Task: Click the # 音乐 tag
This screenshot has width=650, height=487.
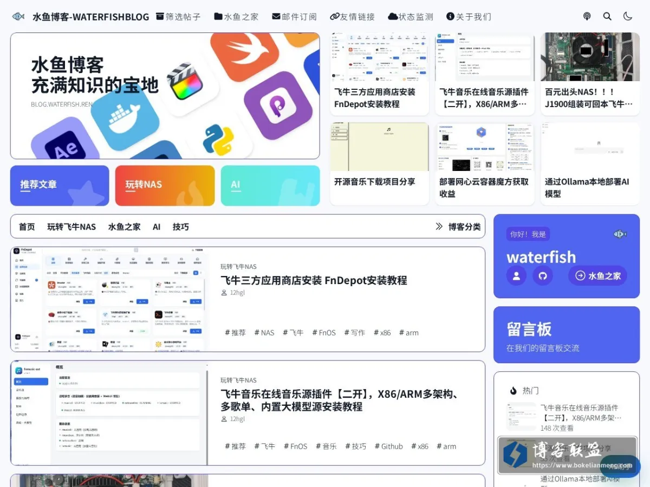Action: [326, 446]
